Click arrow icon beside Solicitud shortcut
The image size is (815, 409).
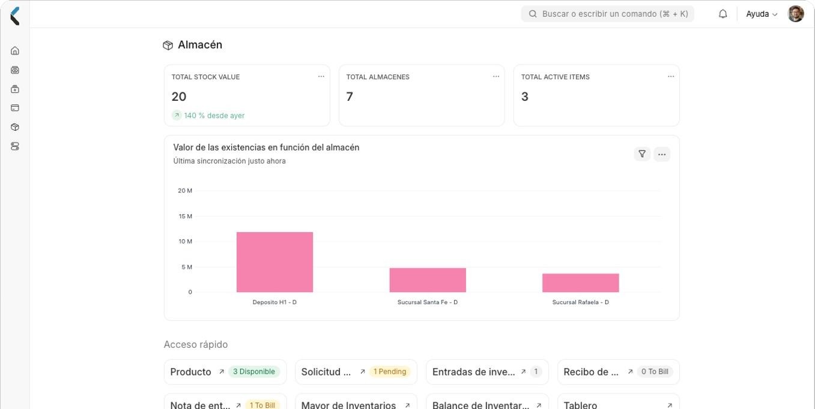[x=363, y=372]
